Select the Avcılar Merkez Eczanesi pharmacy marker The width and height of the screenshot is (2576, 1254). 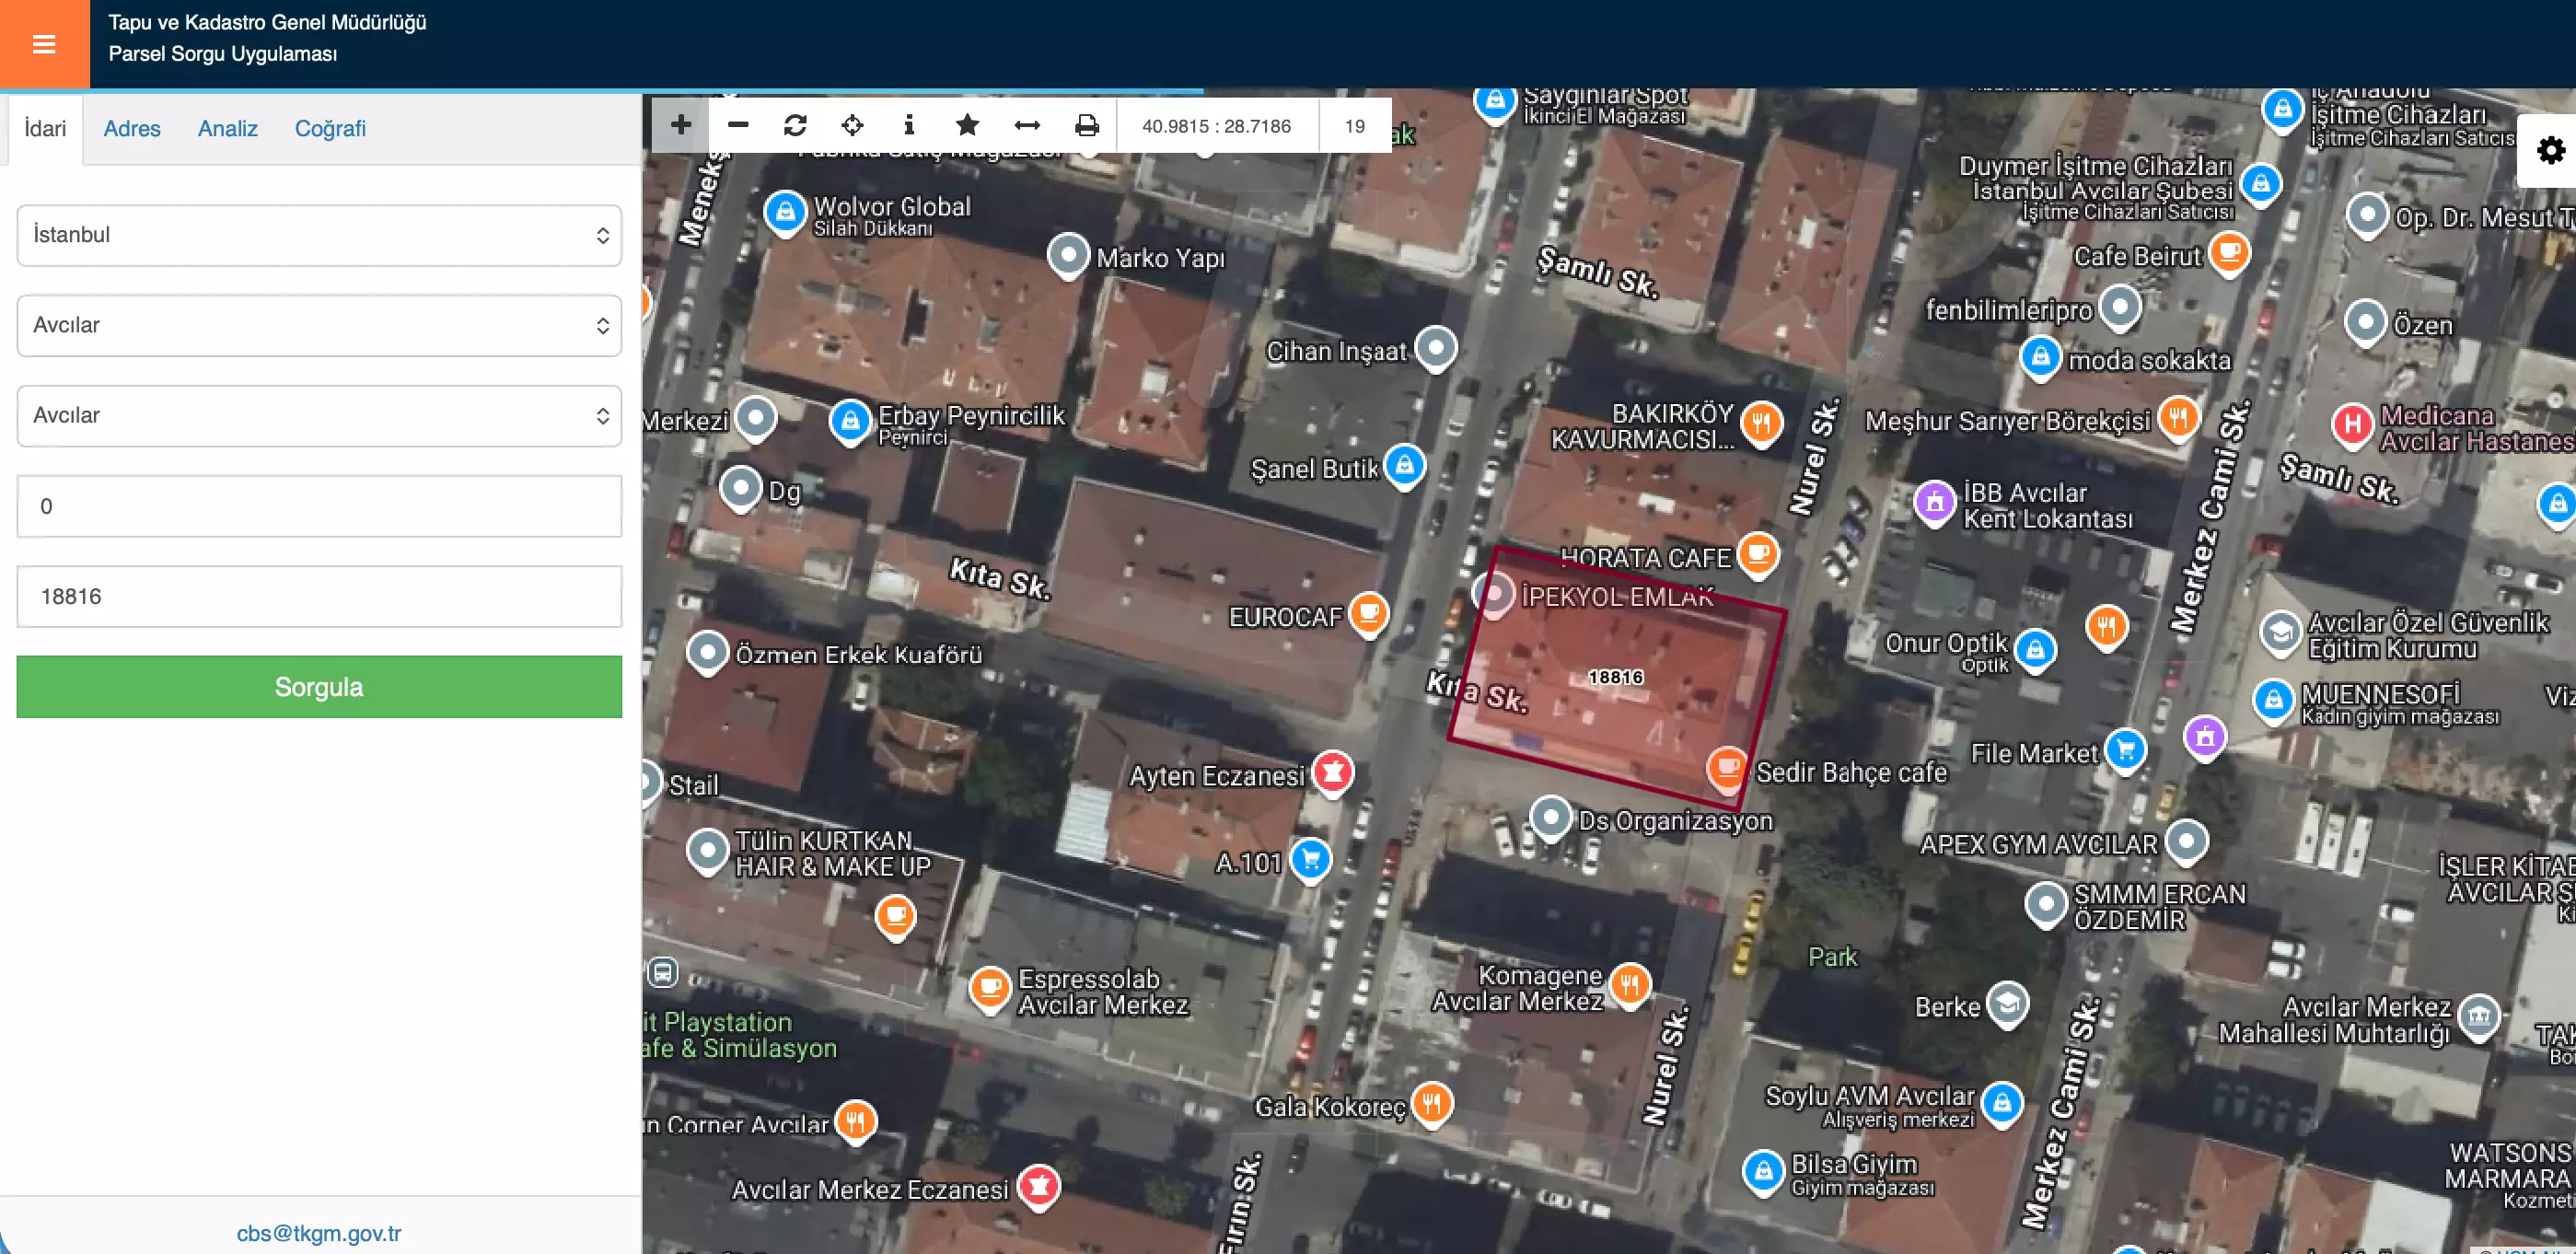1039,1187
